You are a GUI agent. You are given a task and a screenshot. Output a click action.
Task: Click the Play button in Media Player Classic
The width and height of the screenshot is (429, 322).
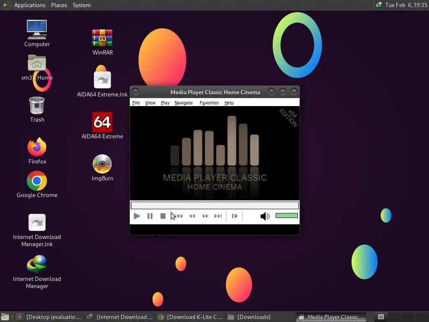(137, 216)
